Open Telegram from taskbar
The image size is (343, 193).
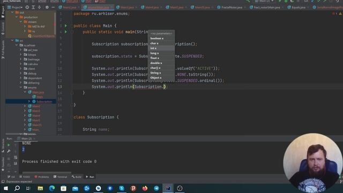coord(156,188)
